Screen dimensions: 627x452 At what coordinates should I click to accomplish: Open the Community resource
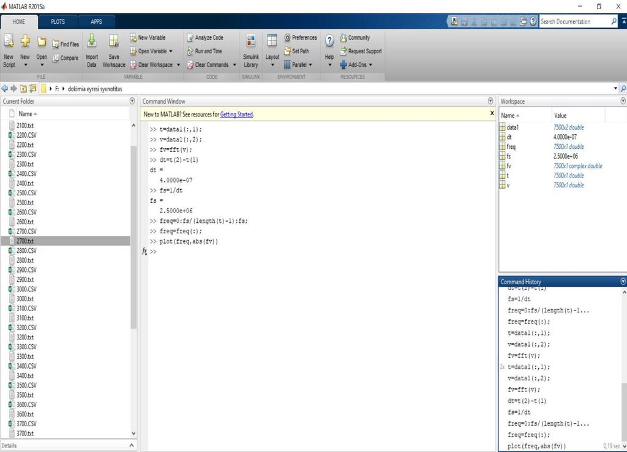[x=355, y=37]
